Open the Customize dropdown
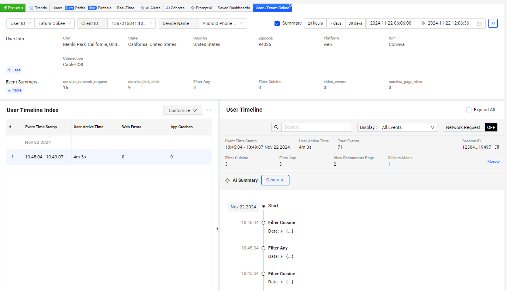The image size is (507, 291). point(182,110)
